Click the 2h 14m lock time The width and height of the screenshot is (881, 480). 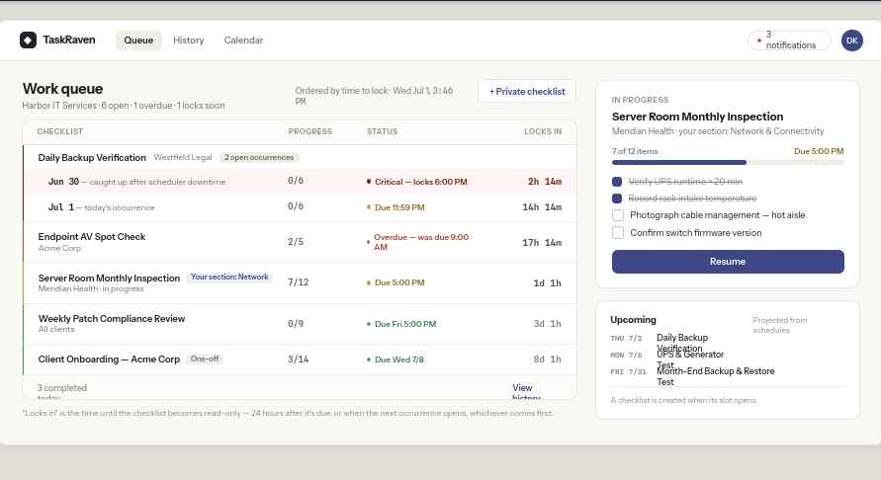point(545,182)
